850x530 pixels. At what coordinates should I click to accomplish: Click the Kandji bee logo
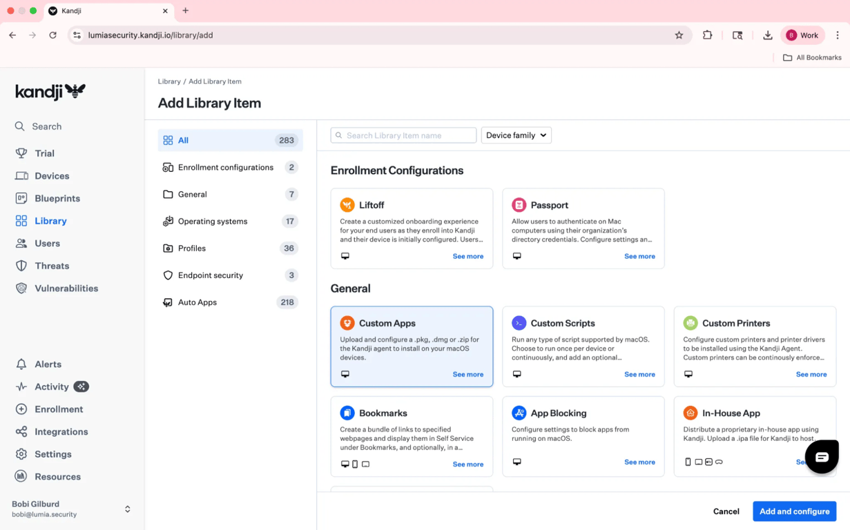click(x=50, y=91)
